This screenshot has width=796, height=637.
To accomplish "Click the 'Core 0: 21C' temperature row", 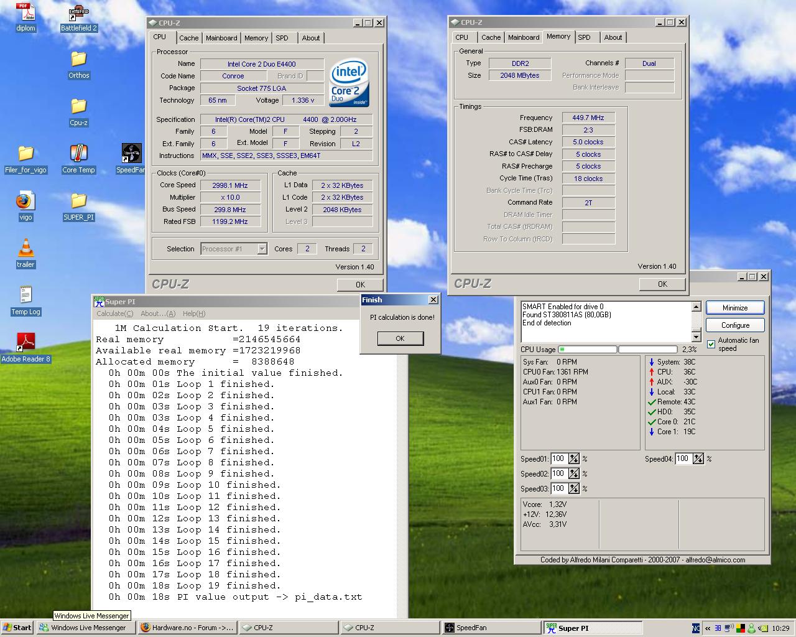I will [x=672, y=422].
